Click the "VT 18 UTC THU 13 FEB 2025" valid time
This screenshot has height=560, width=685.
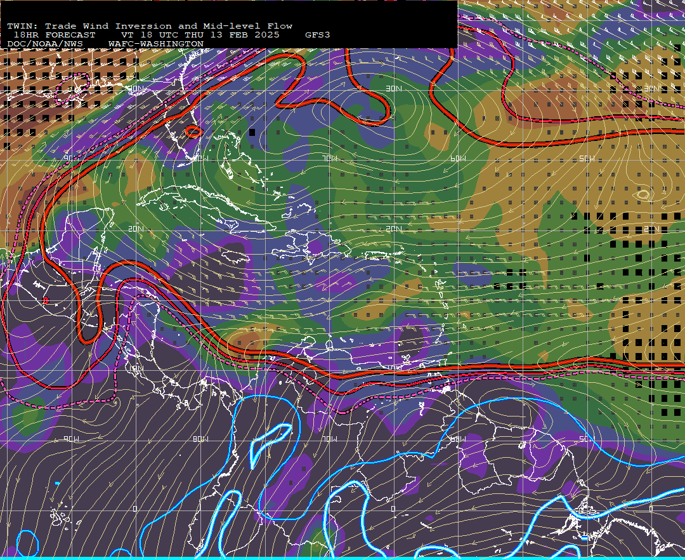[200, 35]
